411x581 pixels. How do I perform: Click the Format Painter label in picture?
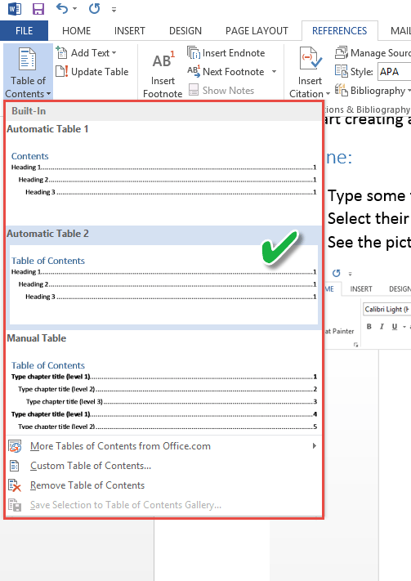(x=340, y=331)
